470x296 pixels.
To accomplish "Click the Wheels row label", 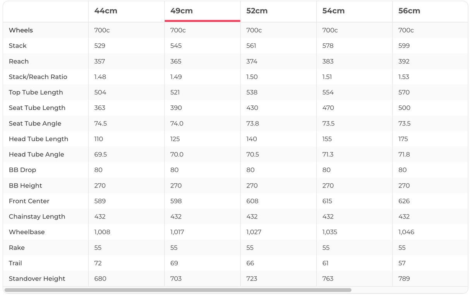I will click(x=21, y=30).
